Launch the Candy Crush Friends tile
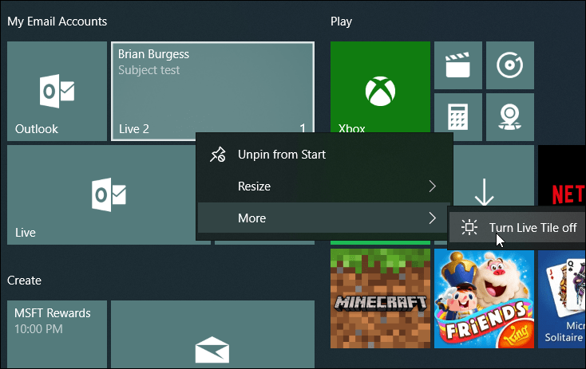This screenshot has height=369, width=586. click(484, 299)
